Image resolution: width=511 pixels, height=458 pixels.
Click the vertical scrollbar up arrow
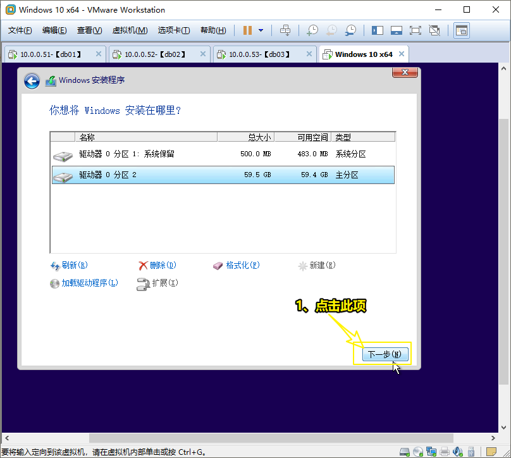click(503, 68)
